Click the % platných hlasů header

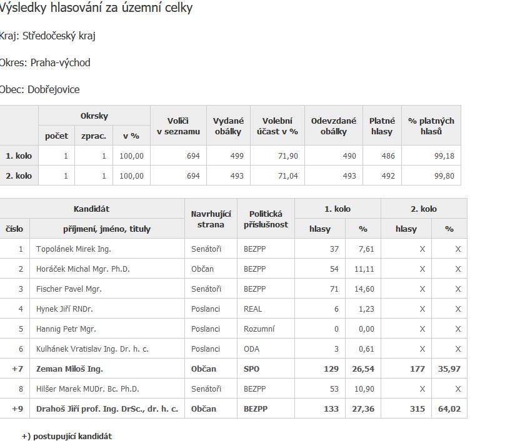(x=431, y=126)
